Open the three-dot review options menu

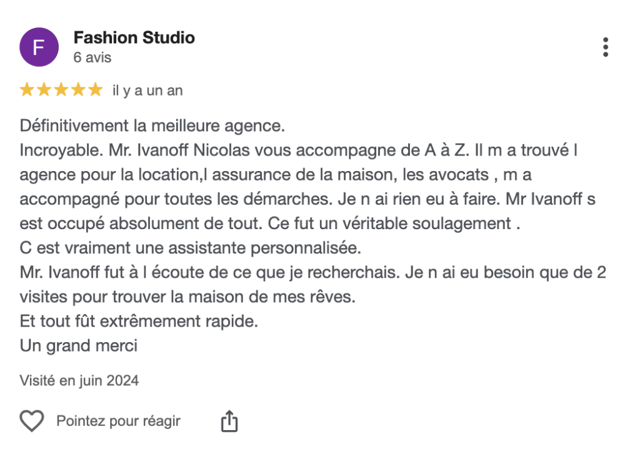coord(605,47)
